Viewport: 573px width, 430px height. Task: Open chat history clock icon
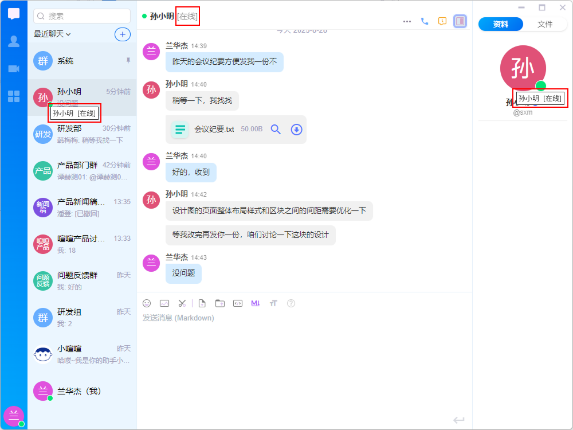click(442, 21)
